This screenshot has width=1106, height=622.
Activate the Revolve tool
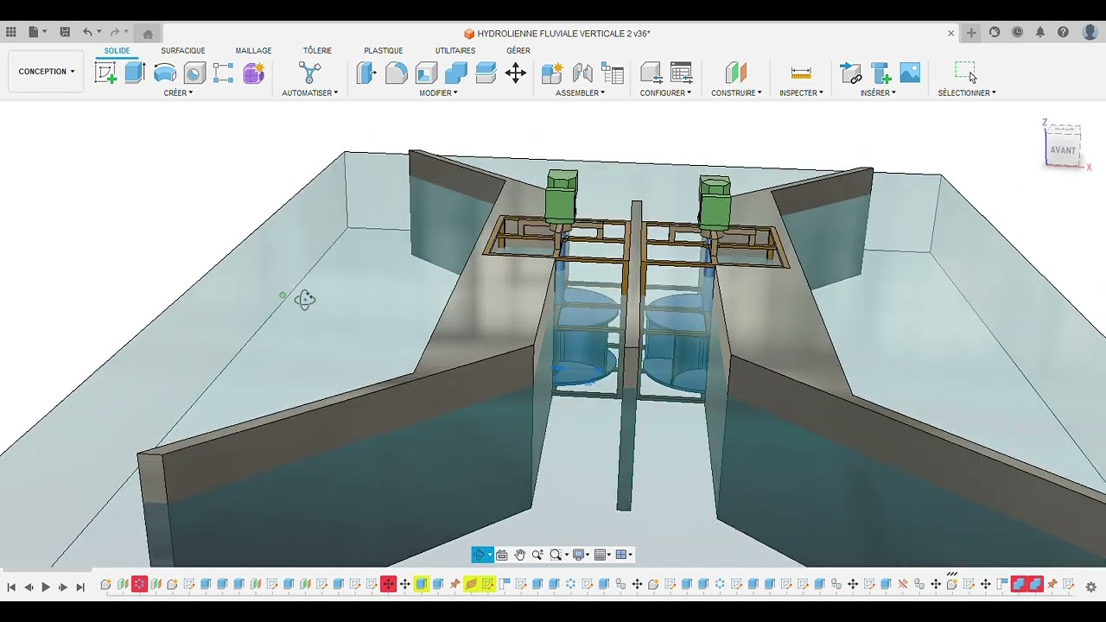pos(165,73)
